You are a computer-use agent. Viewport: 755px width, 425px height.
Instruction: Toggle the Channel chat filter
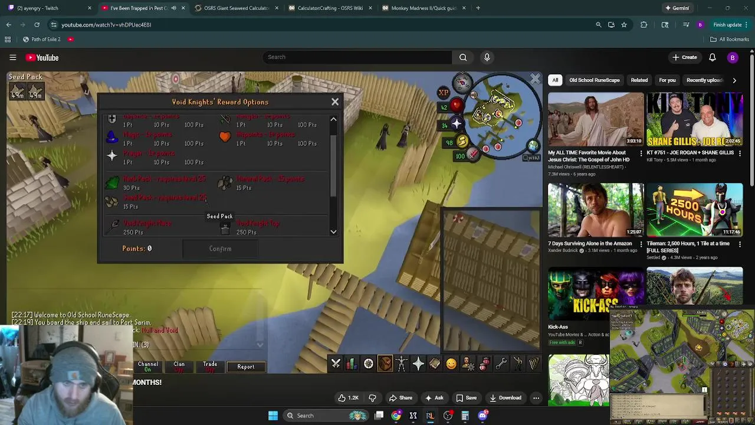pos(148,367)
